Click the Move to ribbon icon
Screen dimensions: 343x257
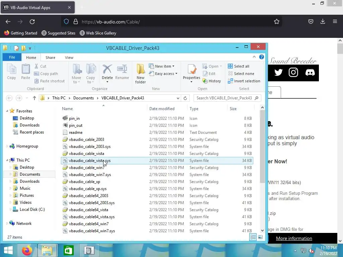pyautogui.click(x=76, y=74)
